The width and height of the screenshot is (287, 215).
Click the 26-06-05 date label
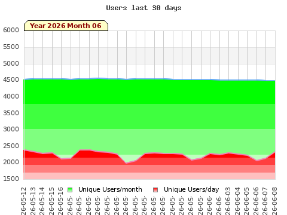tap(246, 201)
